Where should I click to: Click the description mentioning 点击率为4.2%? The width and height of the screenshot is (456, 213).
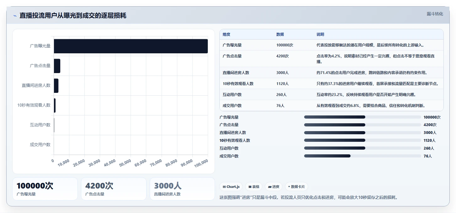click(376, 59)
